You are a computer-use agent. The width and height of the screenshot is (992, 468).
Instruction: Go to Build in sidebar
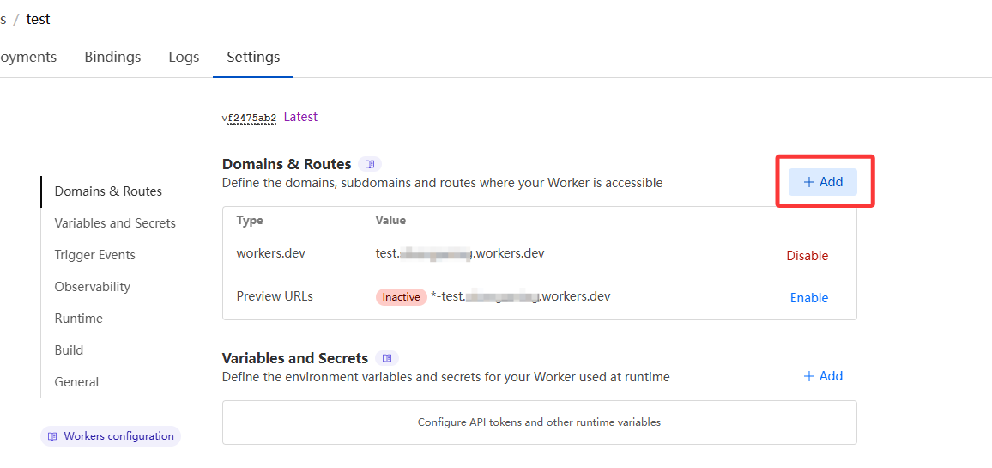[x=69, y=350]
